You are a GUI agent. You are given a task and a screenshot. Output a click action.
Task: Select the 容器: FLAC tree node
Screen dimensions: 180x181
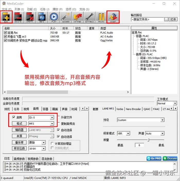[x=142, y=36]
